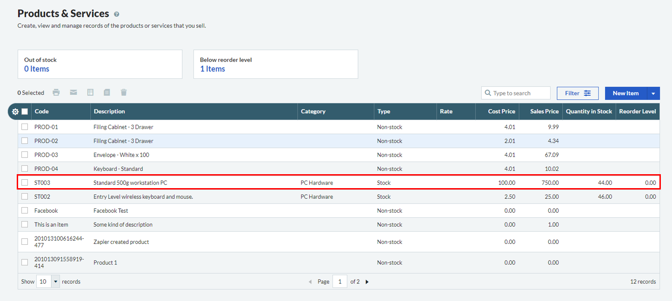This screenshot has height=301, width=672.
Task: Click the New Item button
Action: pyautogui.click(x=625, y=93)
